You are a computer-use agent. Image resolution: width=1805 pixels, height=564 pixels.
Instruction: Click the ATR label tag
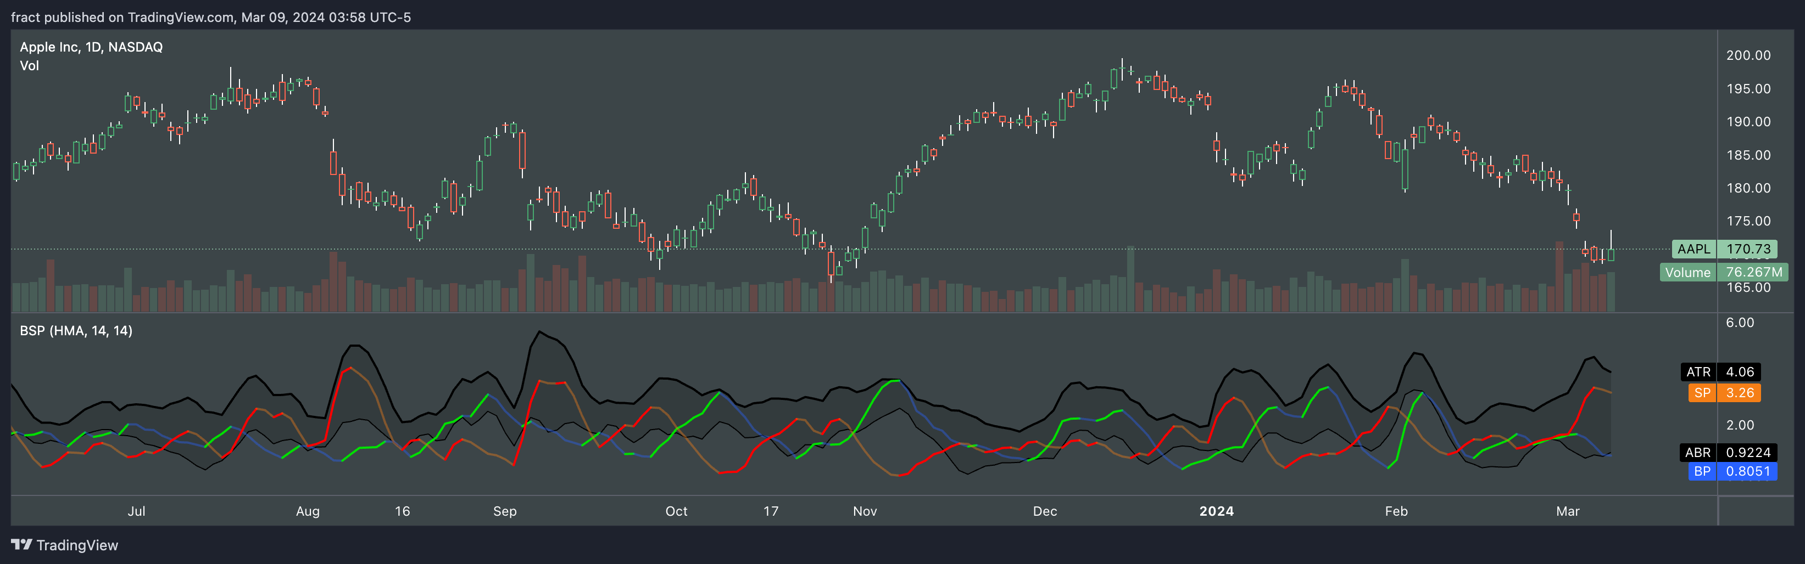[x=1698, y=371]
